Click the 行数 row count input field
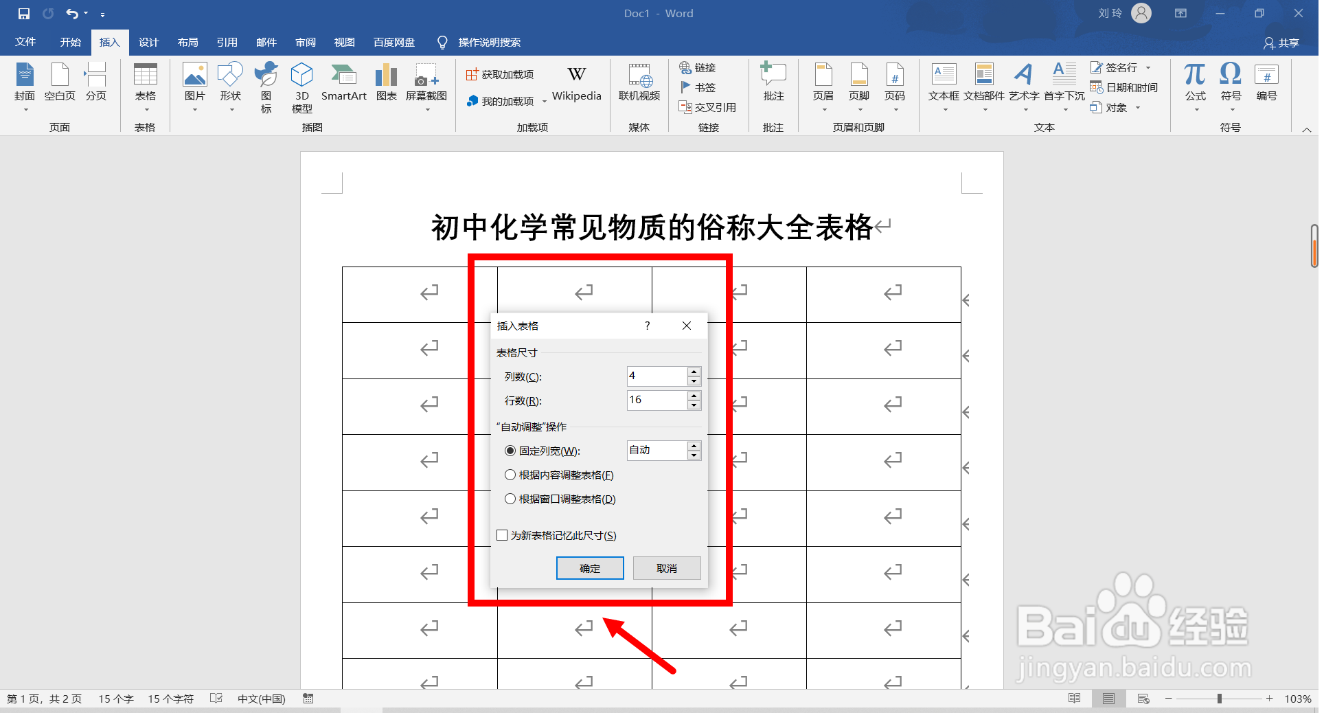Image resolution: width=1324 pixels, height=713 pixels. pos(656,400)
